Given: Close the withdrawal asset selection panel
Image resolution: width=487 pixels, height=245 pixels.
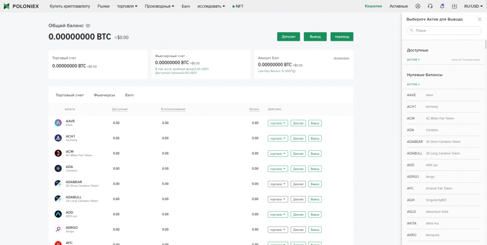Looking at the screenshot, I should pyautogui.click(x=479, y=19).
